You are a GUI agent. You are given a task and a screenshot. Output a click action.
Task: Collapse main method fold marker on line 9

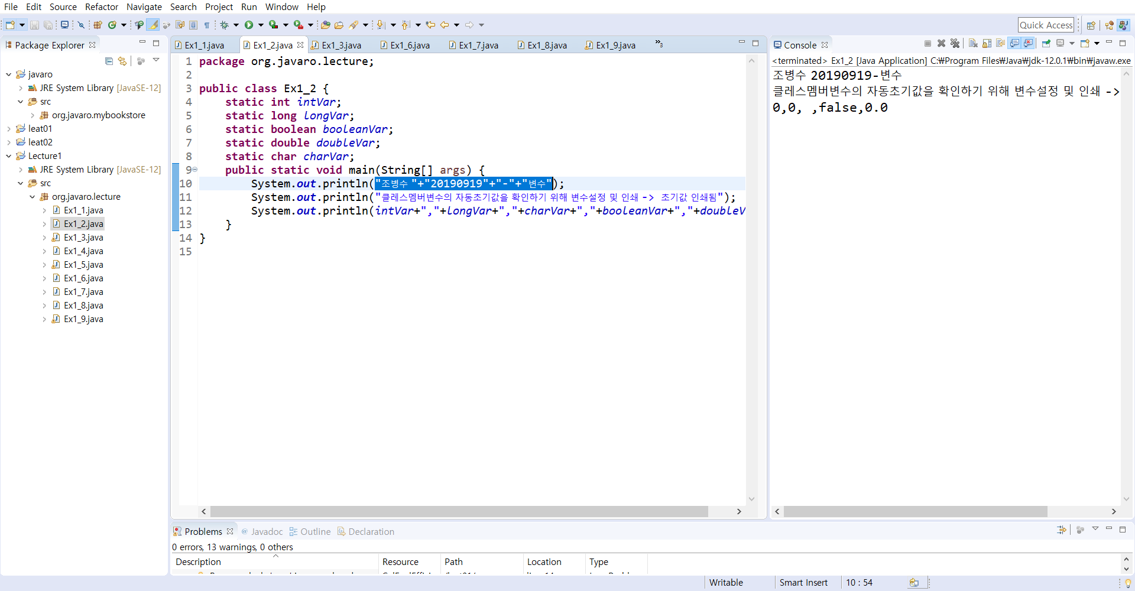coord(195,170)
